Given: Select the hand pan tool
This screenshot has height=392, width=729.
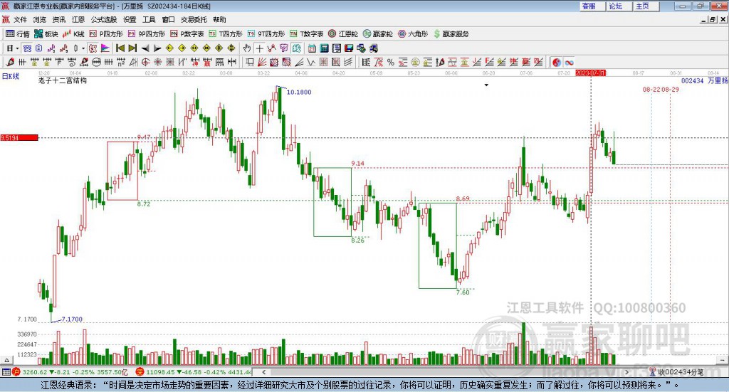Looking at the screenshot, I should coord(247,48).
